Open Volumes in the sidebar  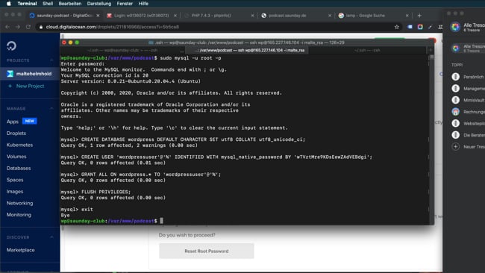[16, 157]
